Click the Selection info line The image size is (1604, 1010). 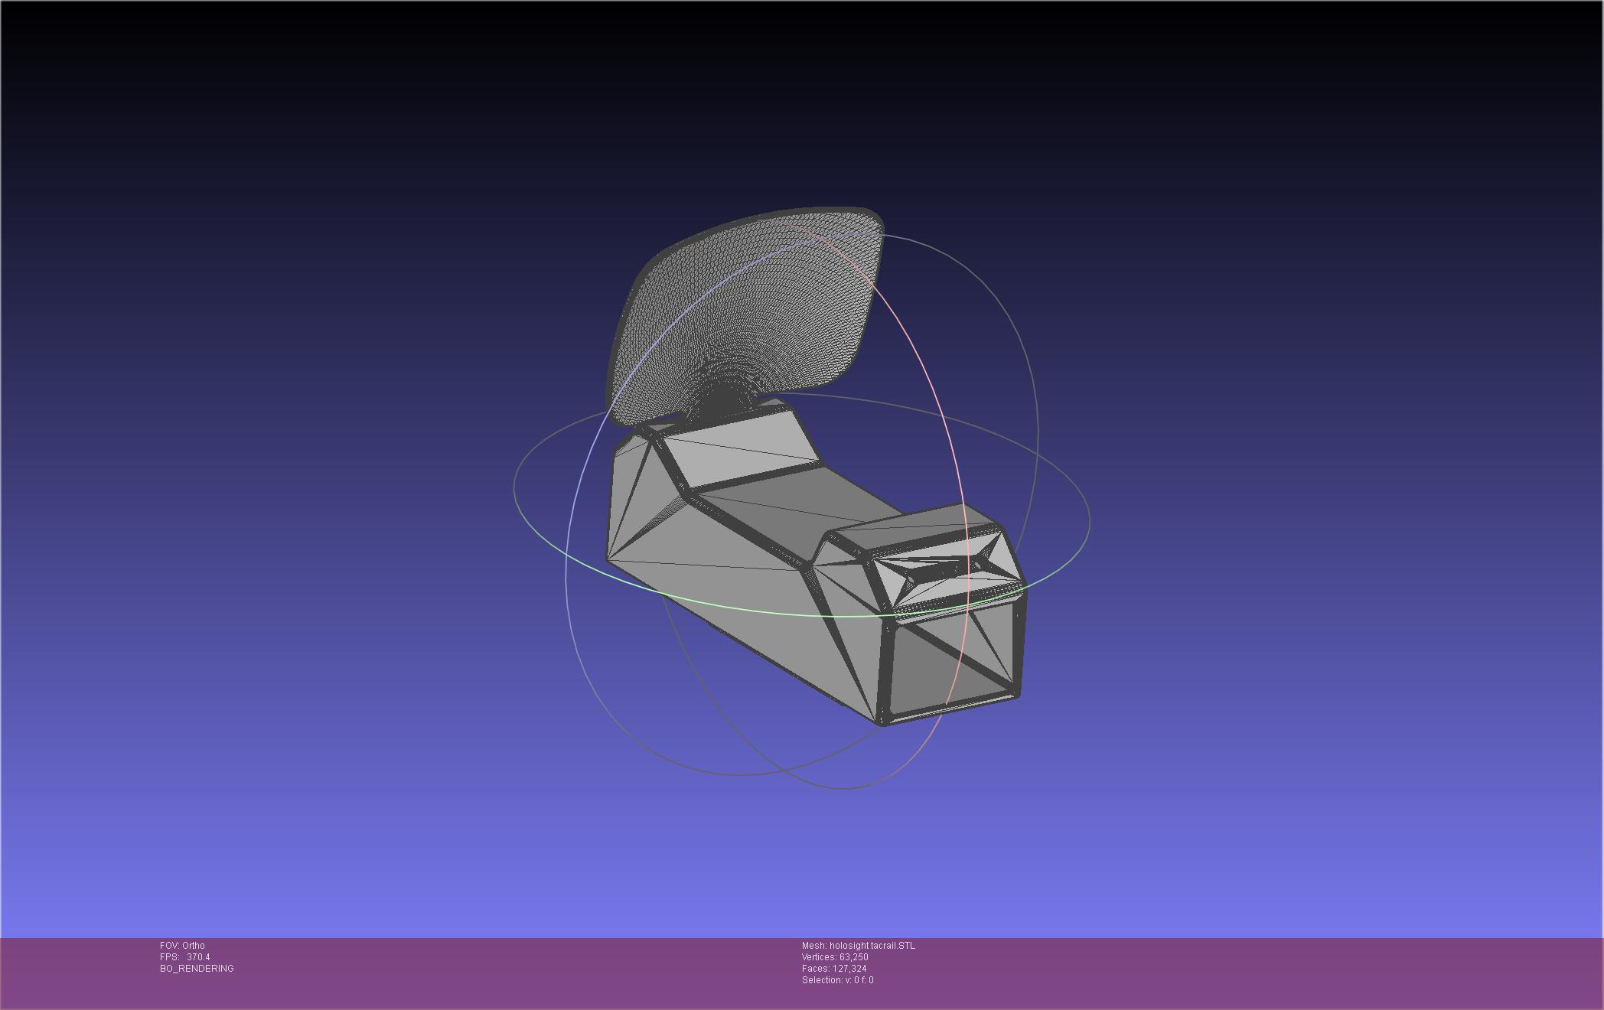837,980
